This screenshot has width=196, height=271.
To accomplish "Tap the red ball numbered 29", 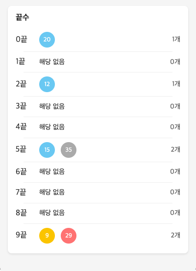I will point(69,236).
